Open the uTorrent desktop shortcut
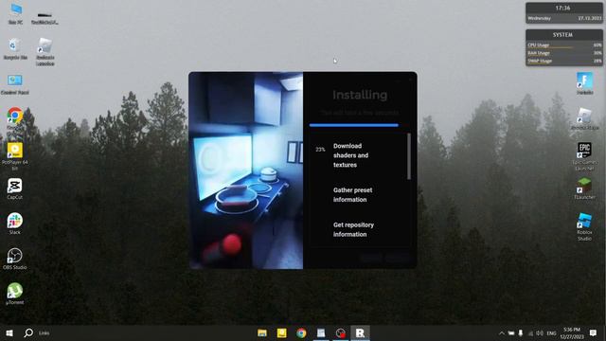The width and height of the screenshot is (606, 341). tap(15, 294)
